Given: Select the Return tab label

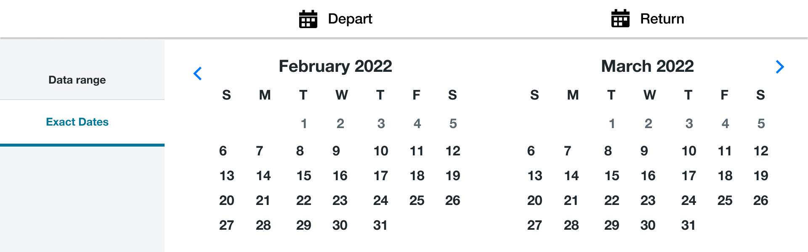Looking at the screenshot, I should 662,19.
